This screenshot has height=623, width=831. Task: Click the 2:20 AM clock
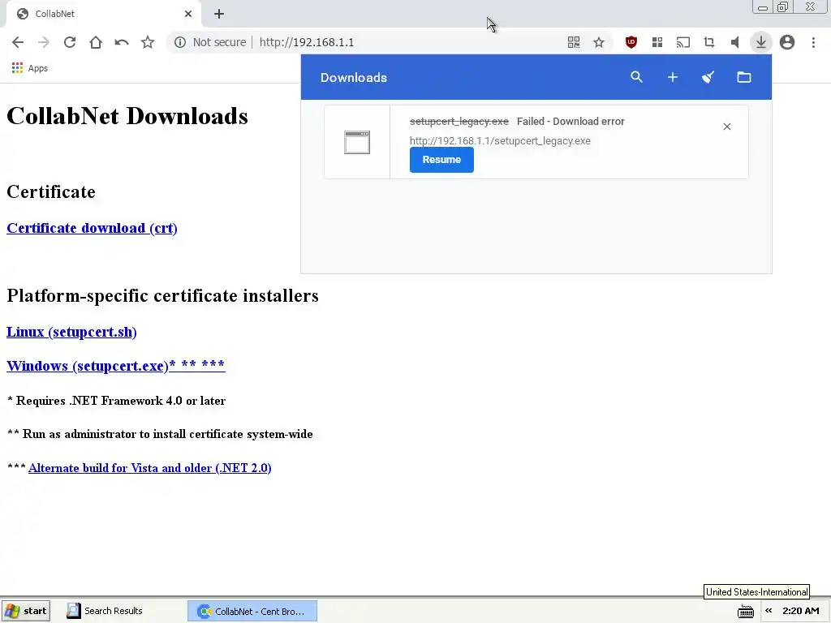click(x=801, y=611)
